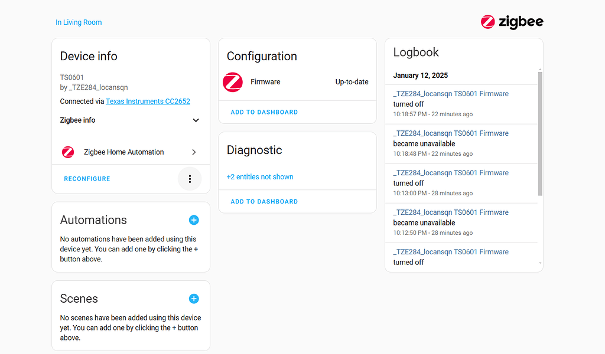605x354 pixels.
Task: Click the Scenes heading
Action: pos(79,299)
